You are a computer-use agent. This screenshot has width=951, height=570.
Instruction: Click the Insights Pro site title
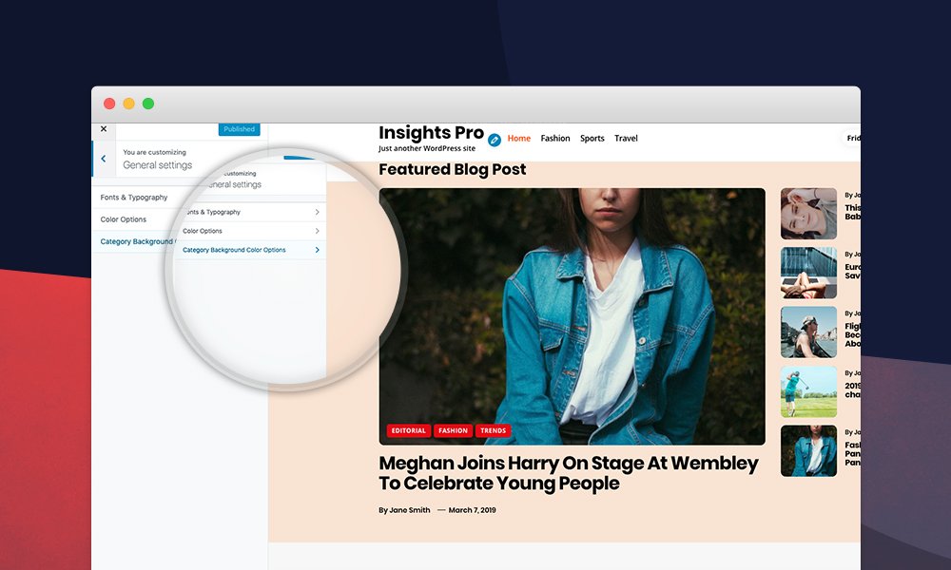click(x=431, y=133)
